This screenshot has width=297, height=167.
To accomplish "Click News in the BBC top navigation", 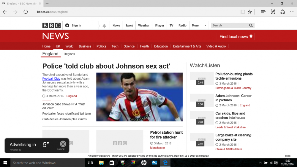I will point(116,25).
